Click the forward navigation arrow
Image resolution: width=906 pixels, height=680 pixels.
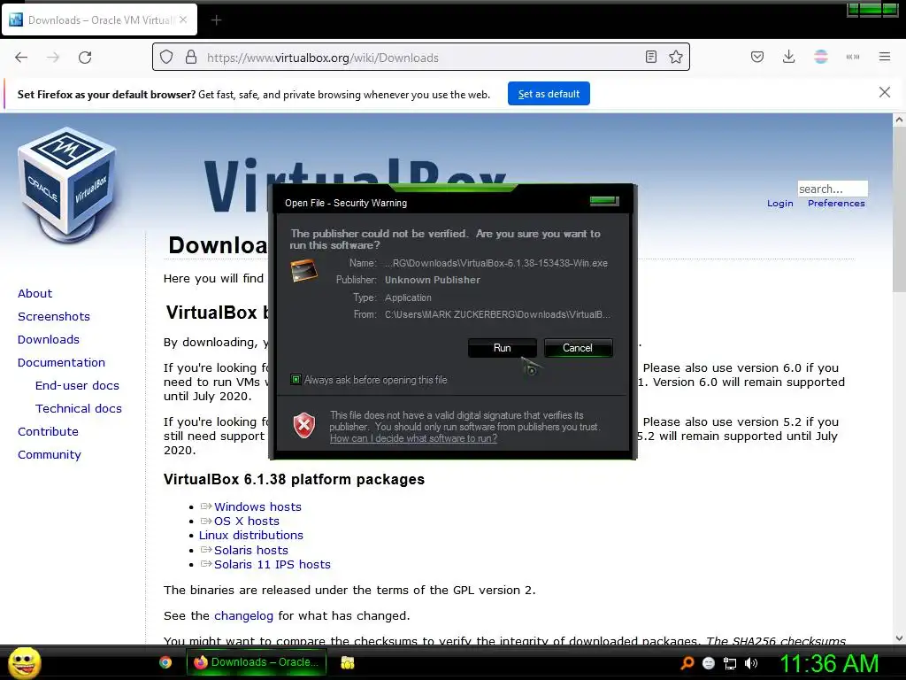(x=53, y=58)
